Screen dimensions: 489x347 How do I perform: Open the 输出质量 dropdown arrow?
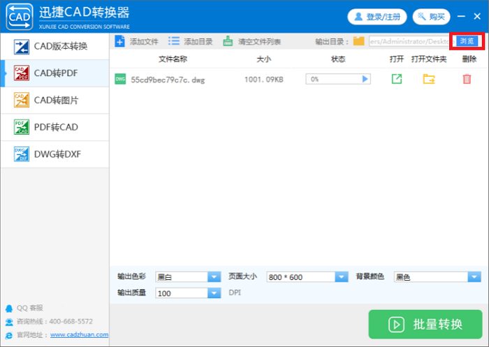pos(214,293)
